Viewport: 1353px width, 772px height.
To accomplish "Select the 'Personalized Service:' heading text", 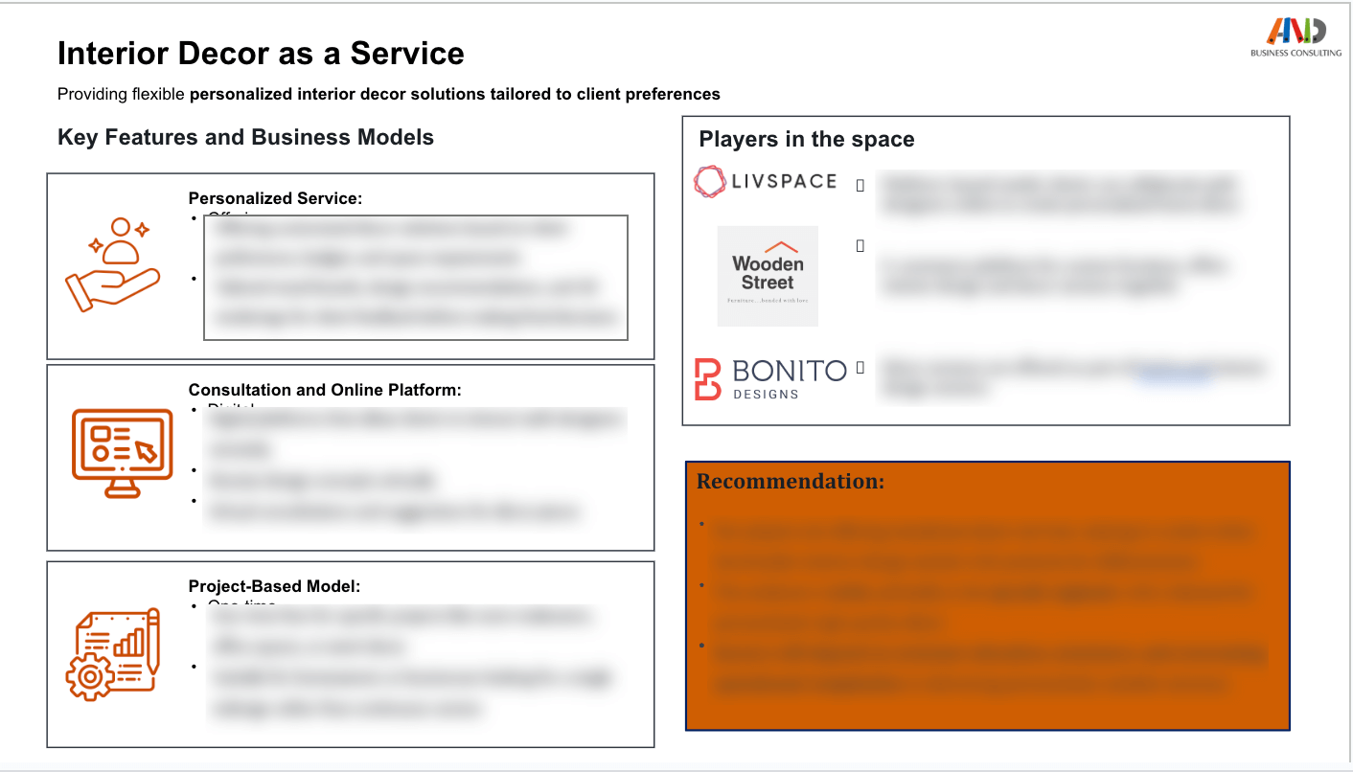I will tap(275, 198).
